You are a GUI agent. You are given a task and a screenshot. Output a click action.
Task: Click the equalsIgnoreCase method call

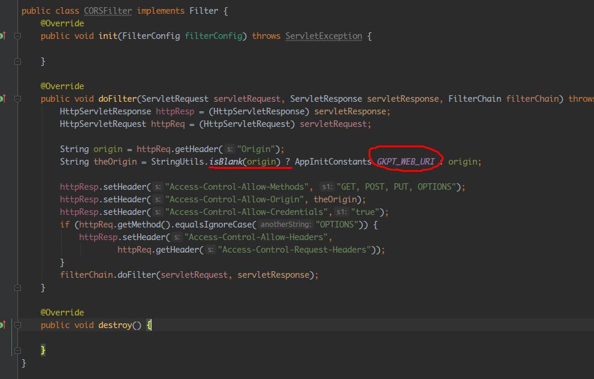213,225
